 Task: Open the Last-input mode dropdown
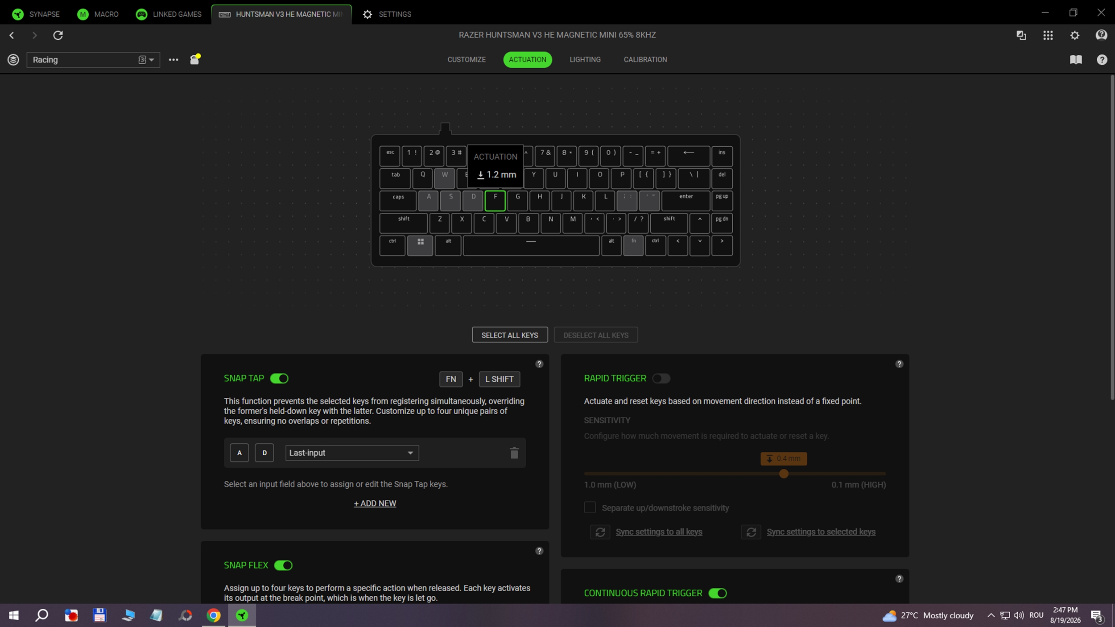(x=352, y=453)
